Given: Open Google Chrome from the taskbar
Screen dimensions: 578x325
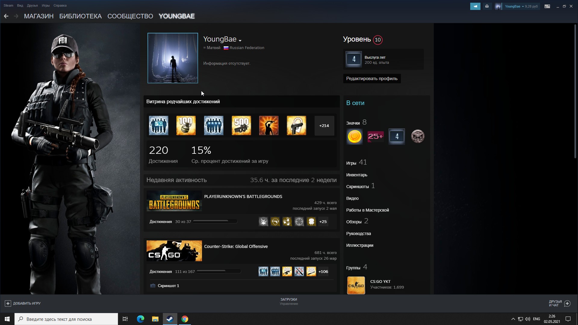Looking at the screenshot, I should [x=185, y=319].
